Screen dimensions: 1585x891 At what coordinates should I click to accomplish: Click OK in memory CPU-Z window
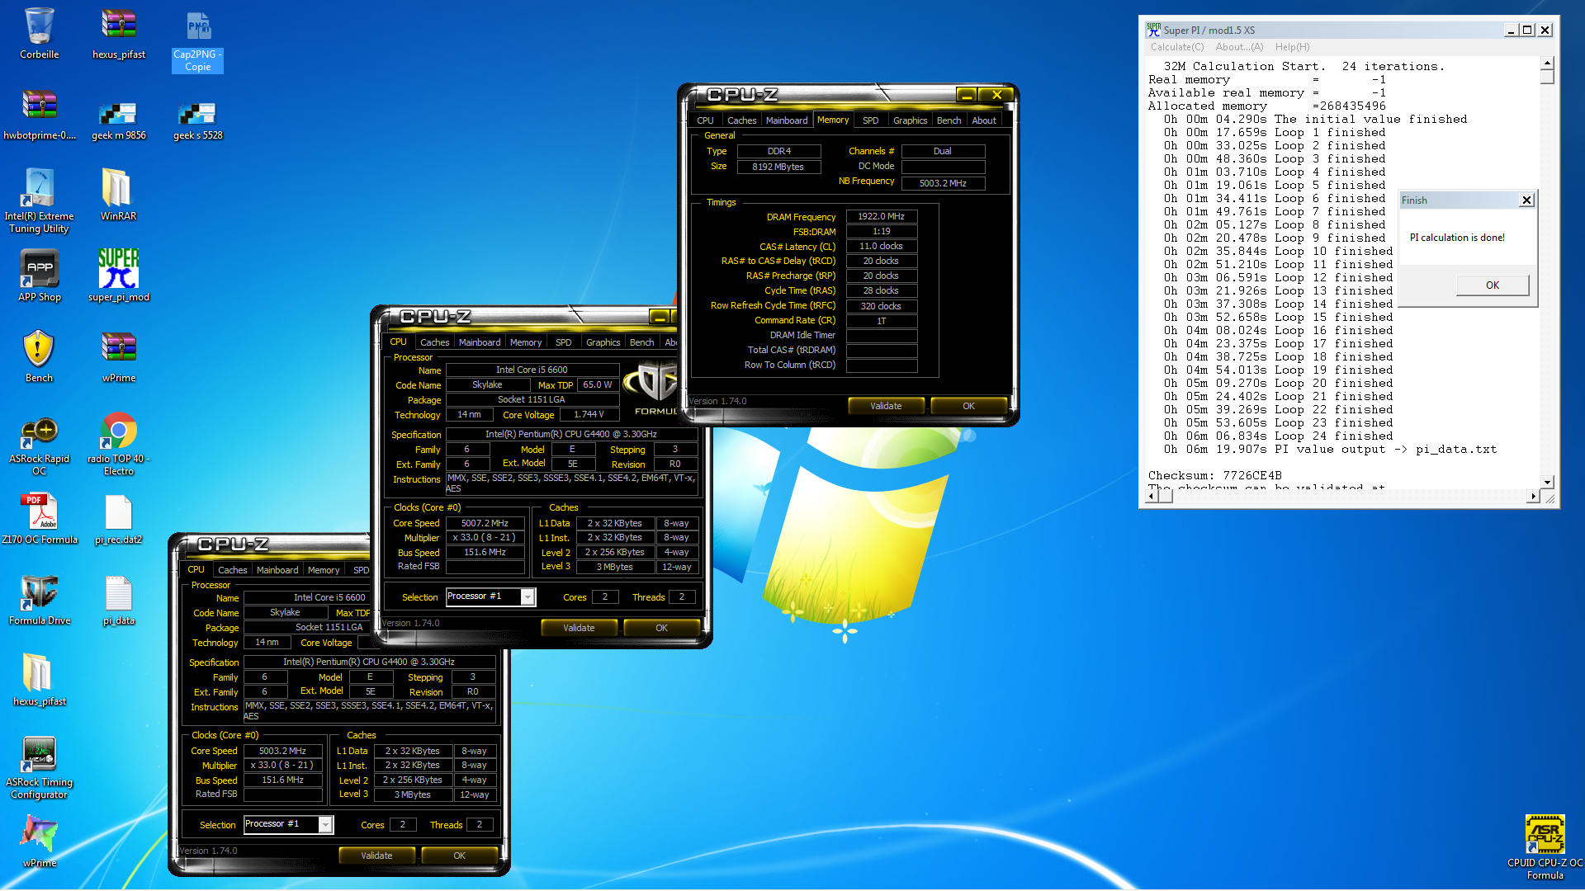click(x=968, y=406)
